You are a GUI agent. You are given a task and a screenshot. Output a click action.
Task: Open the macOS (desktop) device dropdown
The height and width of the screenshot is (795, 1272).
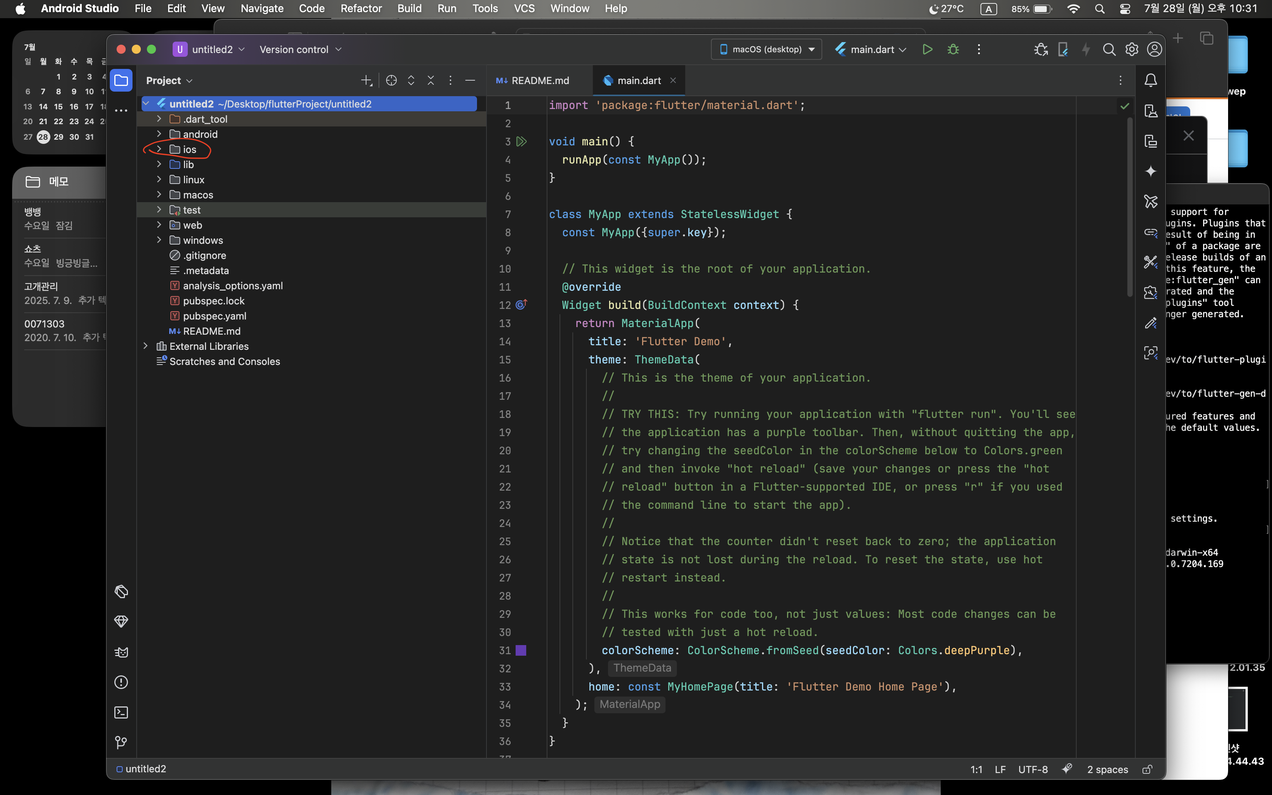click(x=766, y=50)
